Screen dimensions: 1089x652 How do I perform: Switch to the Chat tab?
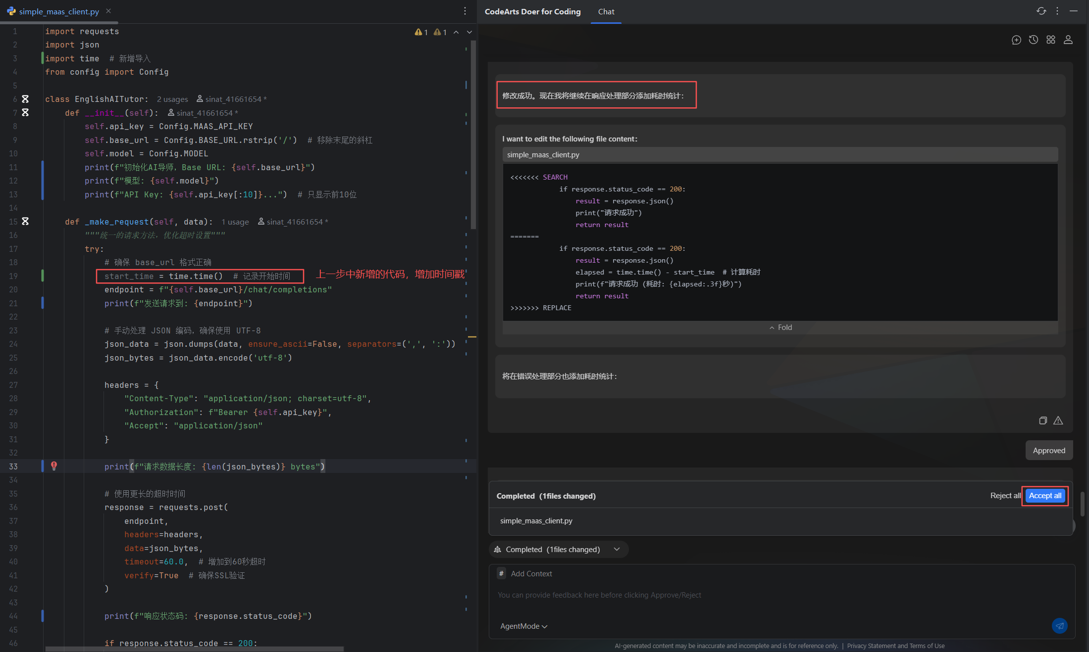[606, 12]
